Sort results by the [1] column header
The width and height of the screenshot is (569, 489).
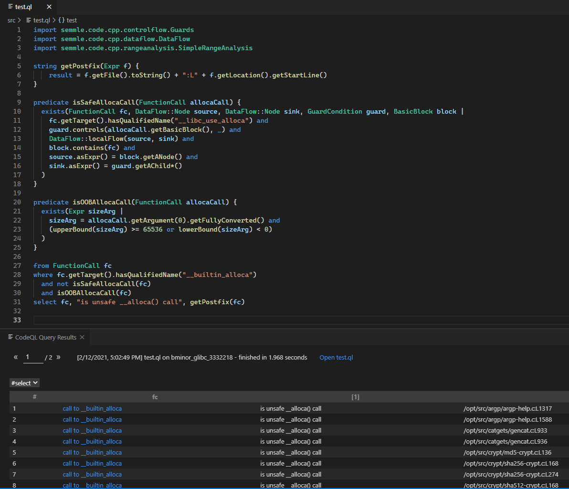pyautogui.click(x=355, y=397)
